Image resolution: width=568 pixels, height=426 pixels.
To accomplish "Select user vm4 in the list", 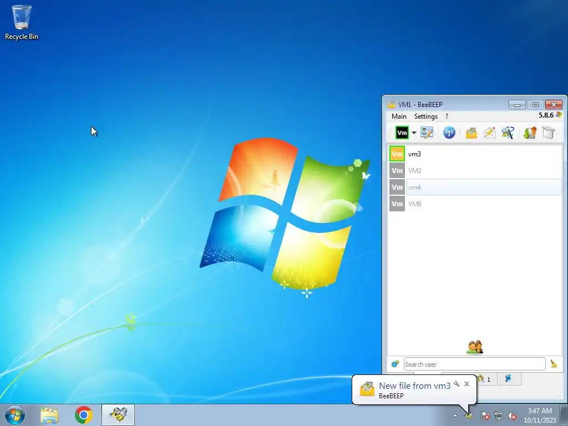I will (x=475, y=187).
